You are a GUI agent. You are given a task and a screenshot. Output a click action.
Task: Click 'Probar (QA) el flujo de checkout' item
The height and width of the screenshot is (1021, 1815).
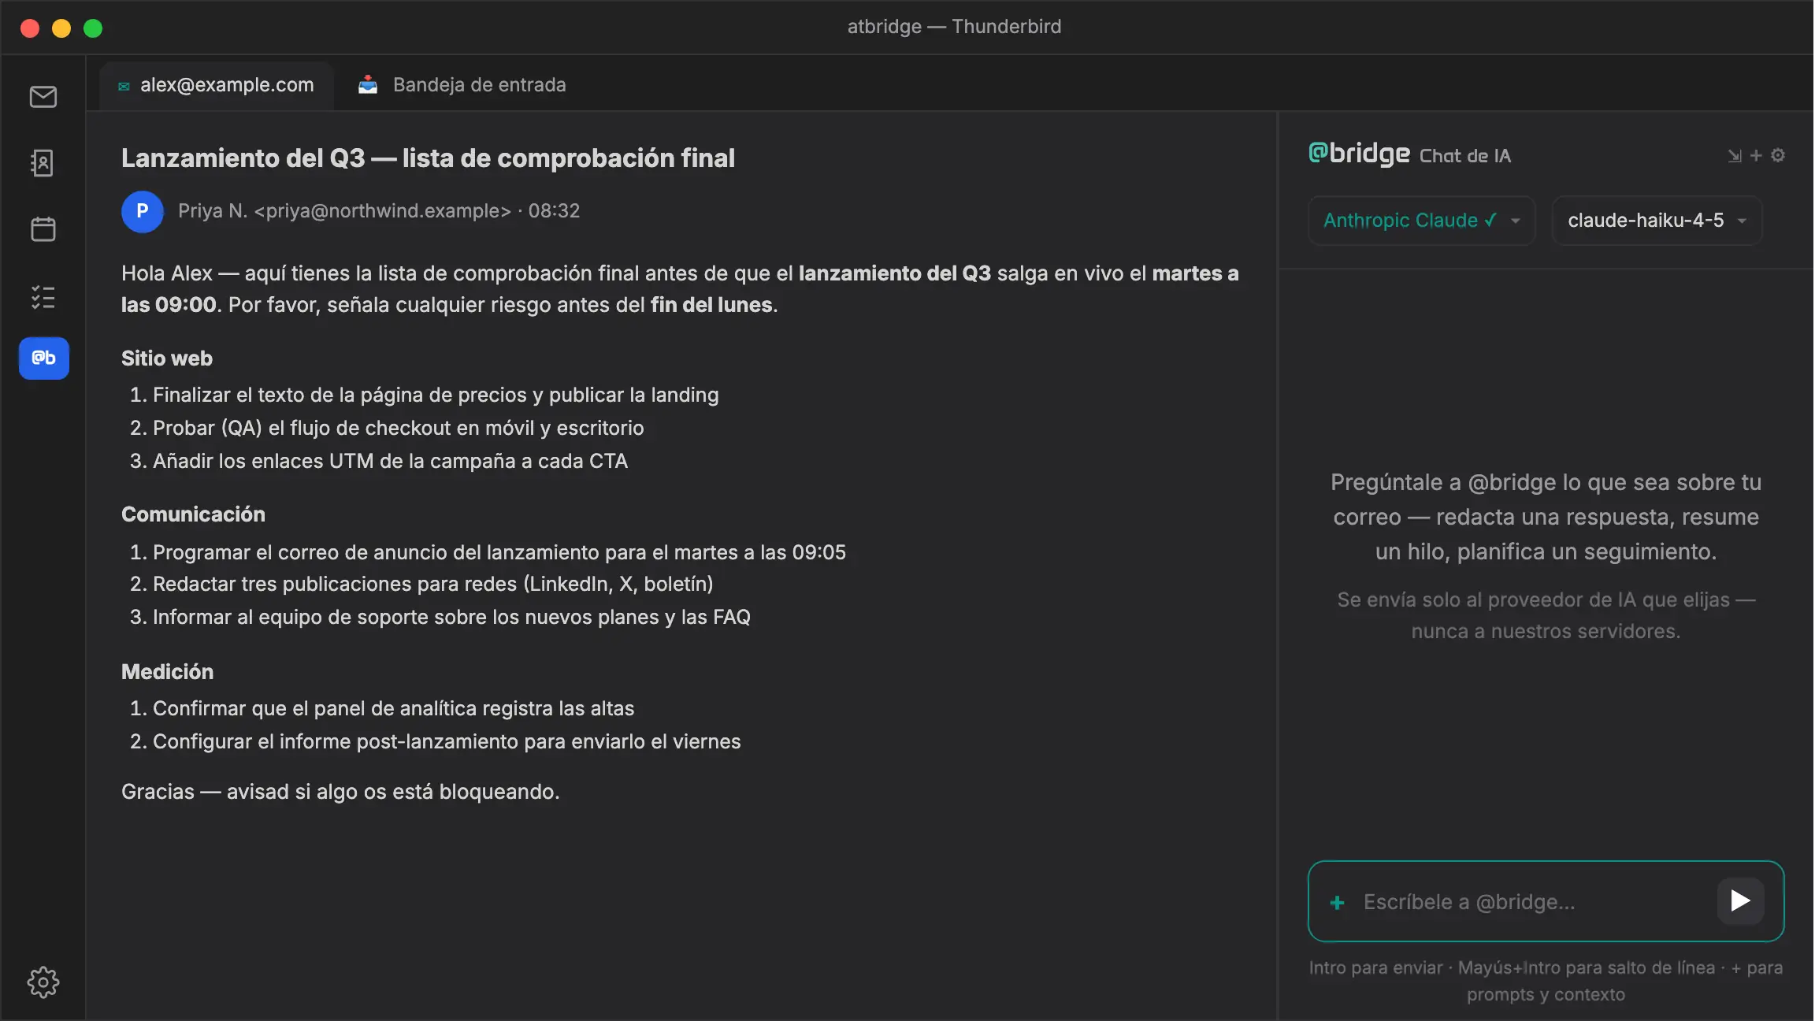(398, 428)
